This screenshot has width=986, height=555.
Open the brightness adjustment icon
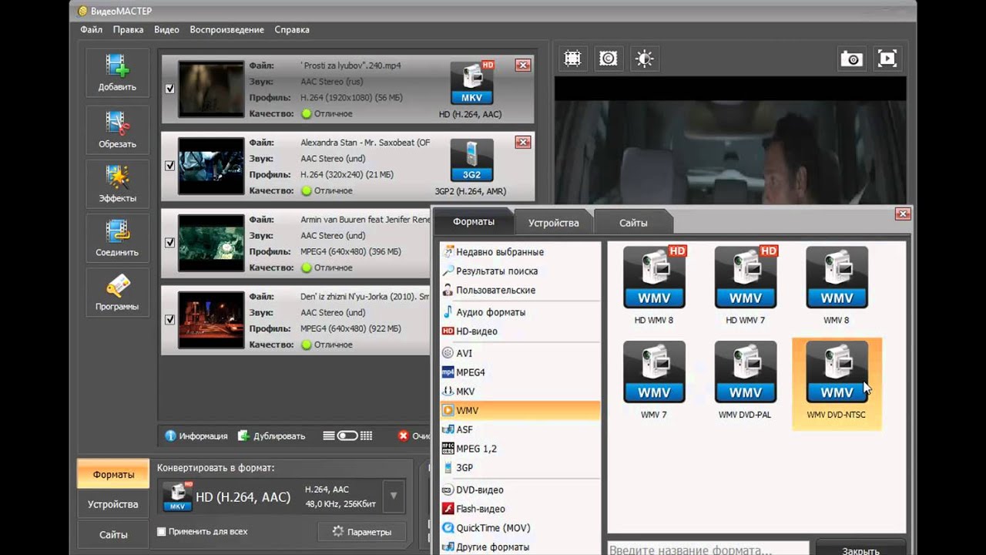tap(644, 59)
